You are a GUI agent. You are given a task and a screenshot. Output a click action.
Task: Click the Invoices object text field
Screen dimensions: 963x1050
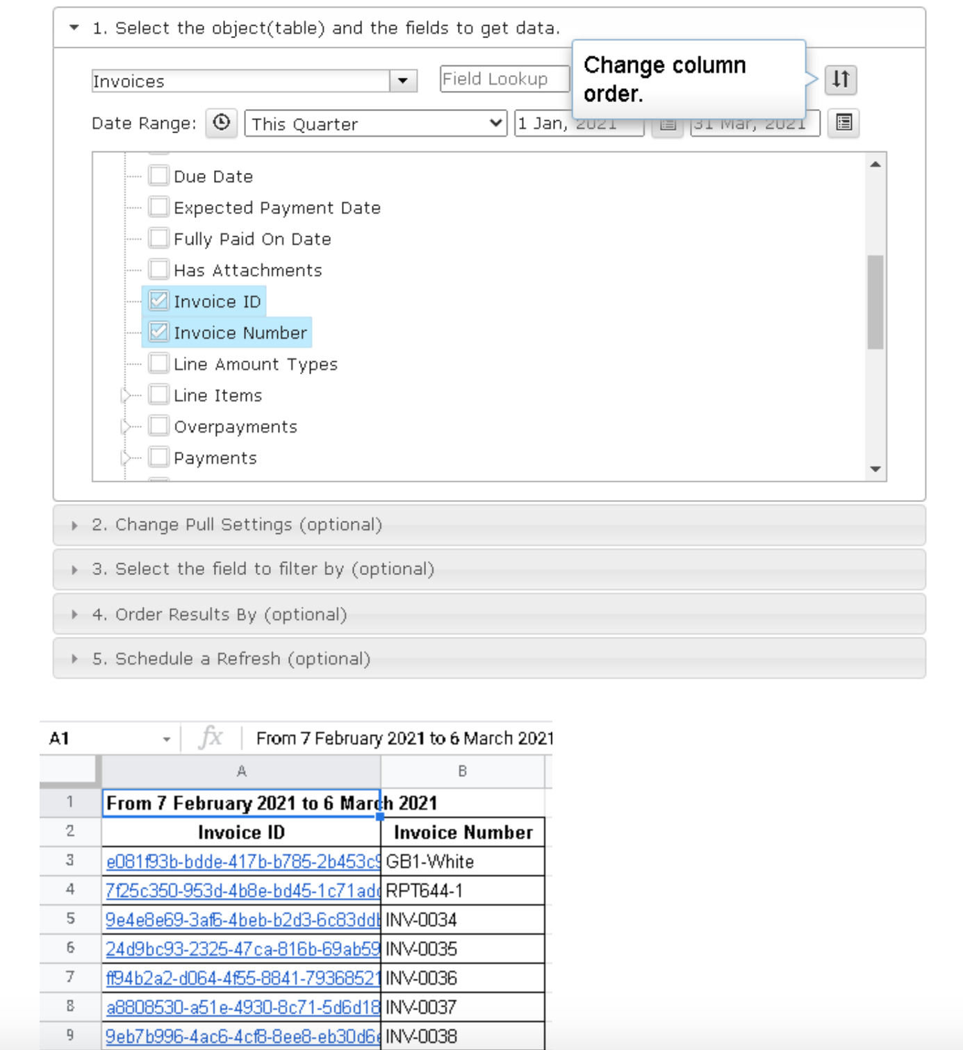point(240,81)
